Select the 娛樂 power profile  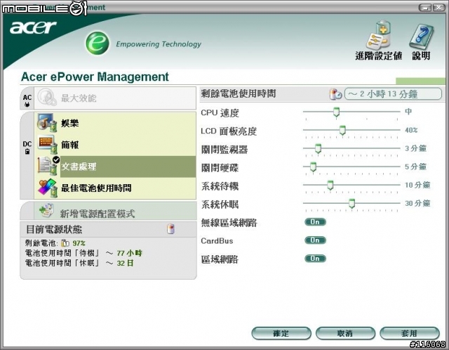pos(115,123)
